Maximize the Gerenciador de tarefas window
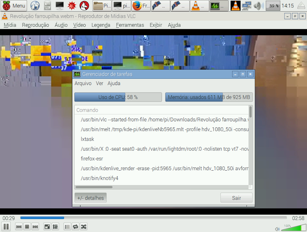Viewport: 307px width, 232px height. pyautogui.click(x=243, y=74)
